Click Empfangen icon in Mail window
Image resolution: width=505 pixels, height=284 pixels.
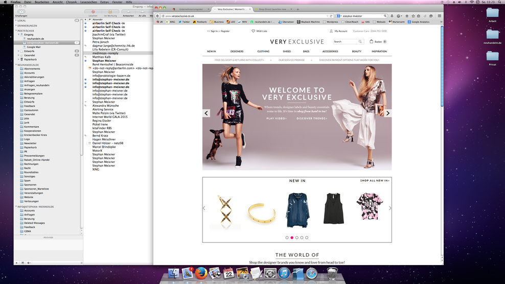[21, 12]
